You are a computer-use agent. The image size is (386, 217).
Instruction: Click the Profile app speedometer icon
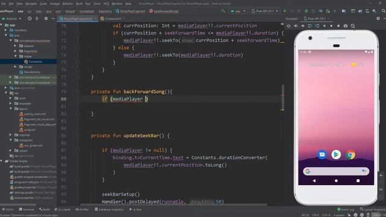(320, 11)
